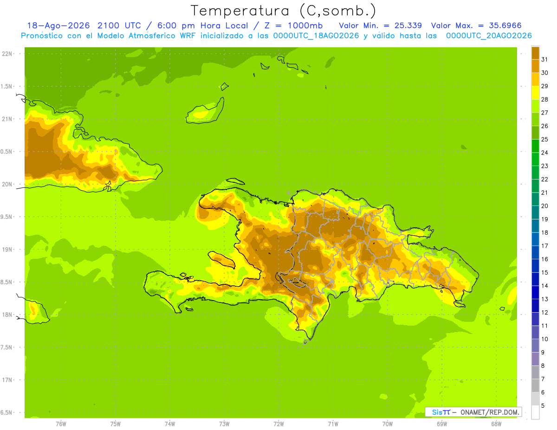
Task: Click the 20N latitude label
Action: point(7,184)
